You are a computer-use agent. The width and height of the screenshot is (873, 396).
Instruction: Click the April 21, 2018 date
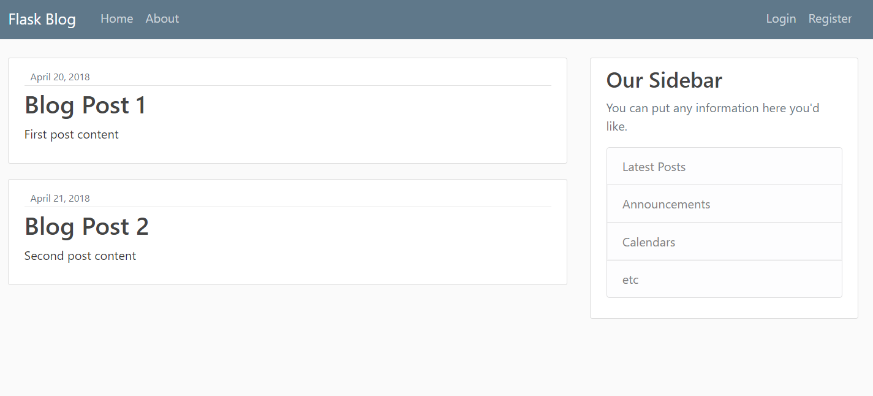(x=60, y=199)
